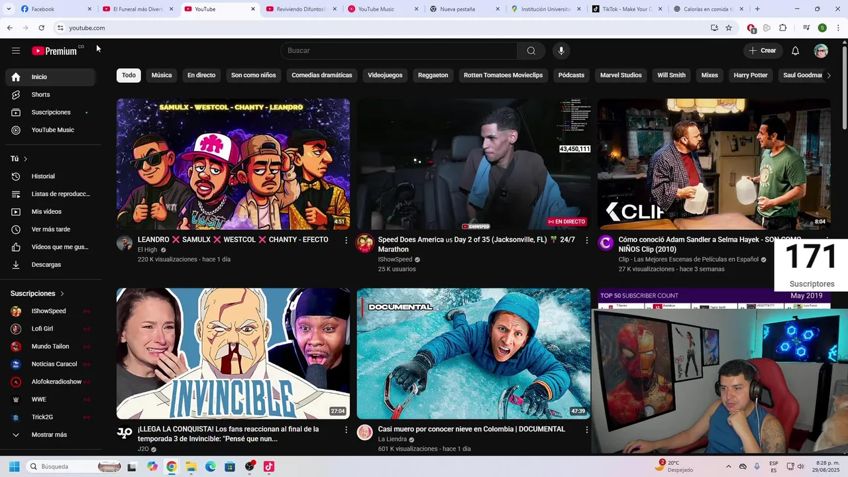This screenshot has width=848, height=477.
Task: Open Trick2G subscription channel
Action: (x=50, y=417)
